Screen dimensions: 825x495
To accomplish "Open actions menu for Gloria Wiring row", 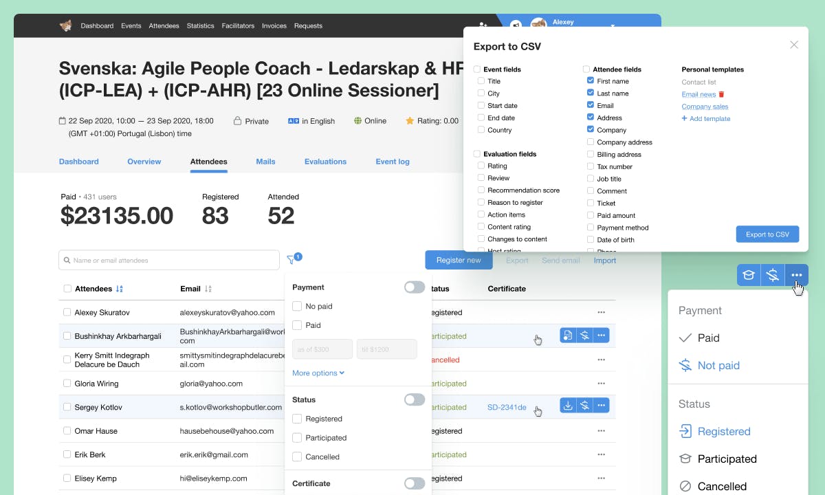I will coord(602,384).
